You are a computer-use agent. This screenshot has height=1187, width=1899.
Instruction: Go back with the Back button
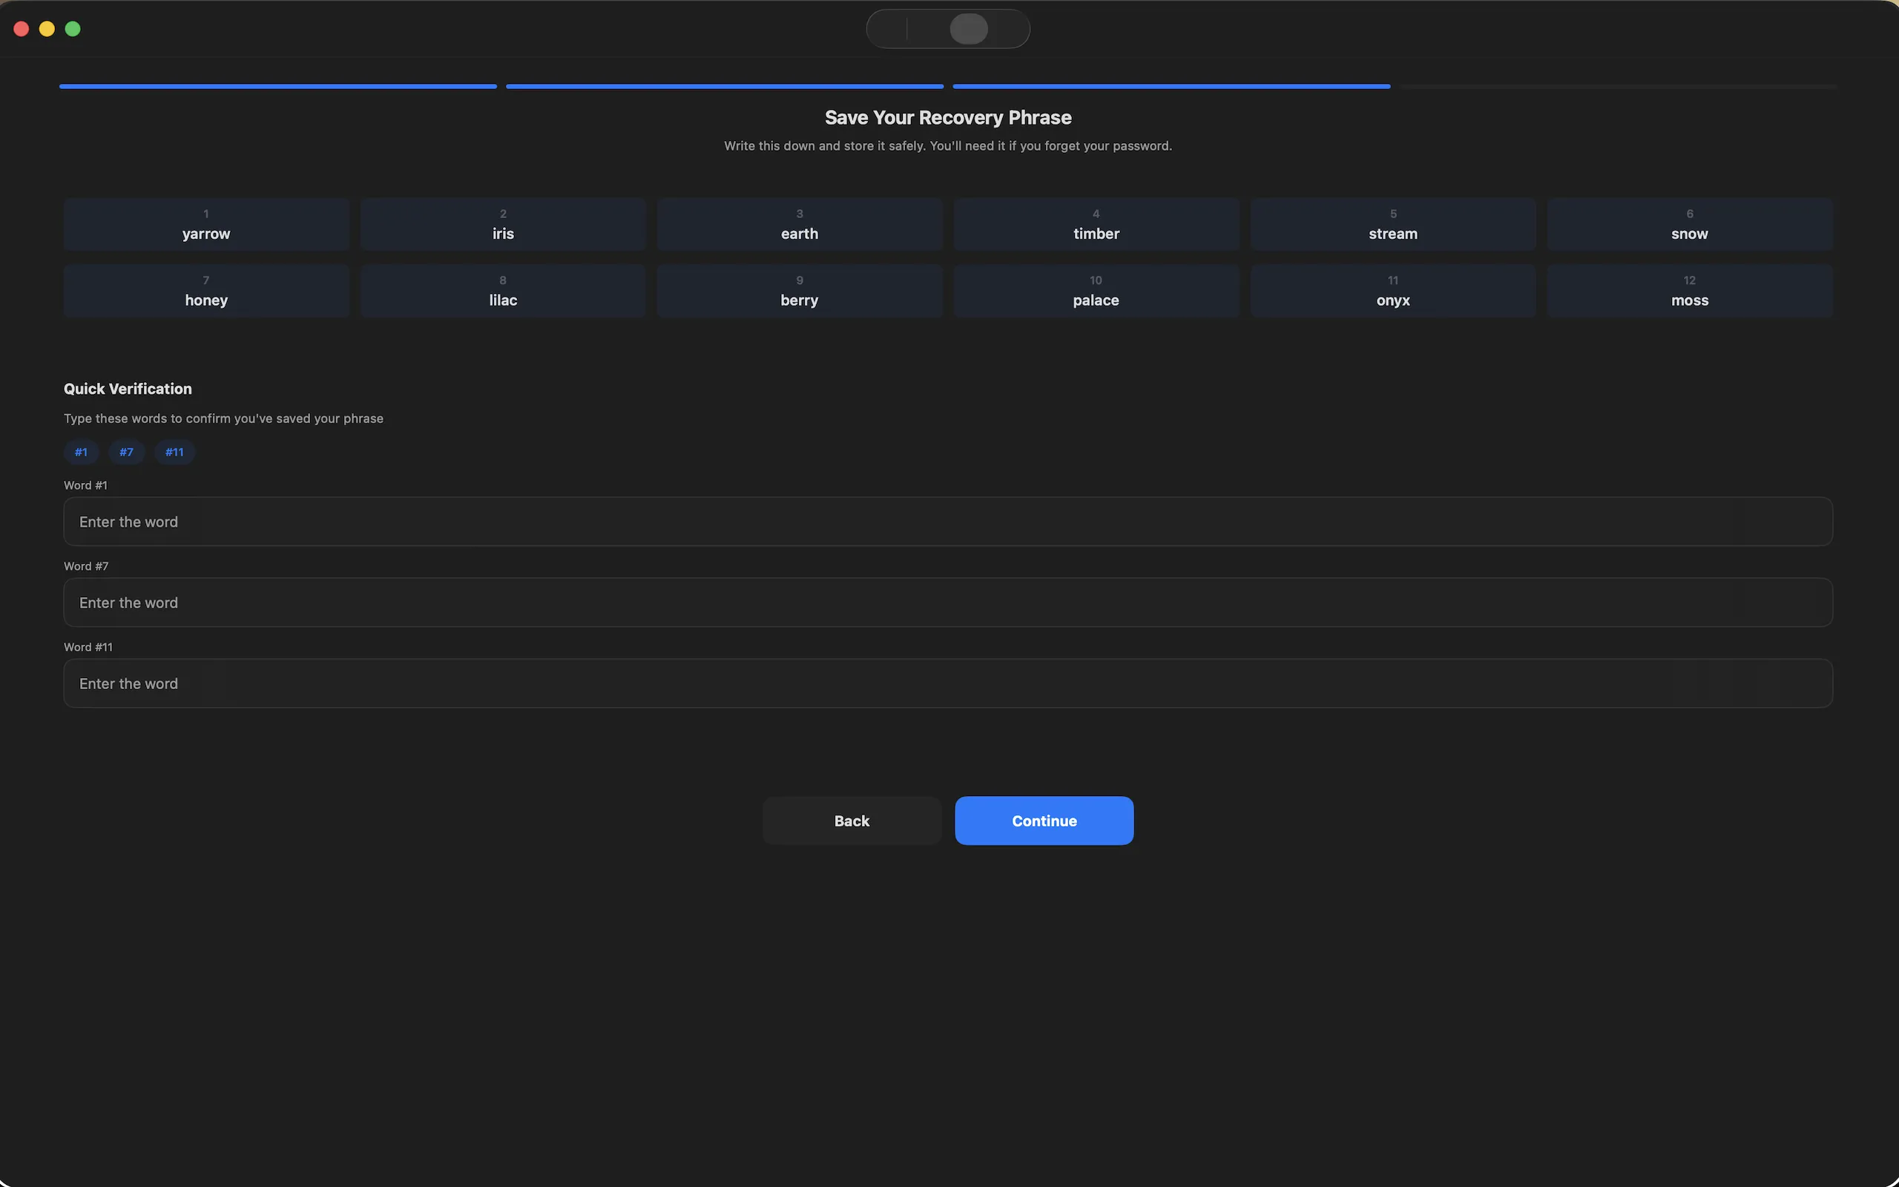point(852,821)
